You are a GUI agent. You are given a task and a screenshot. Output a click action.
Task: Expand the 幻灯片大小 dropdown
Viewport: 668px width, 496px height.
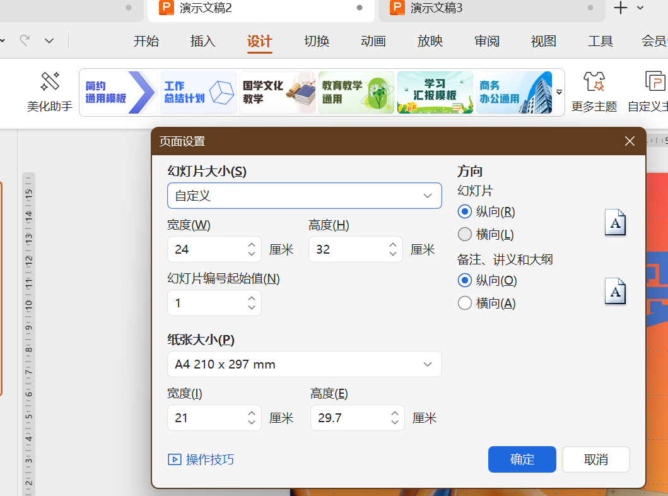point(304,196)
